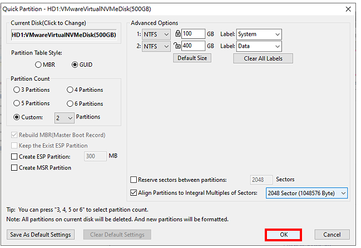Uncheck Align Partitions to Integral Multiples
The image size is (361, 248).
pyautogui.click(x=133, y=192)
